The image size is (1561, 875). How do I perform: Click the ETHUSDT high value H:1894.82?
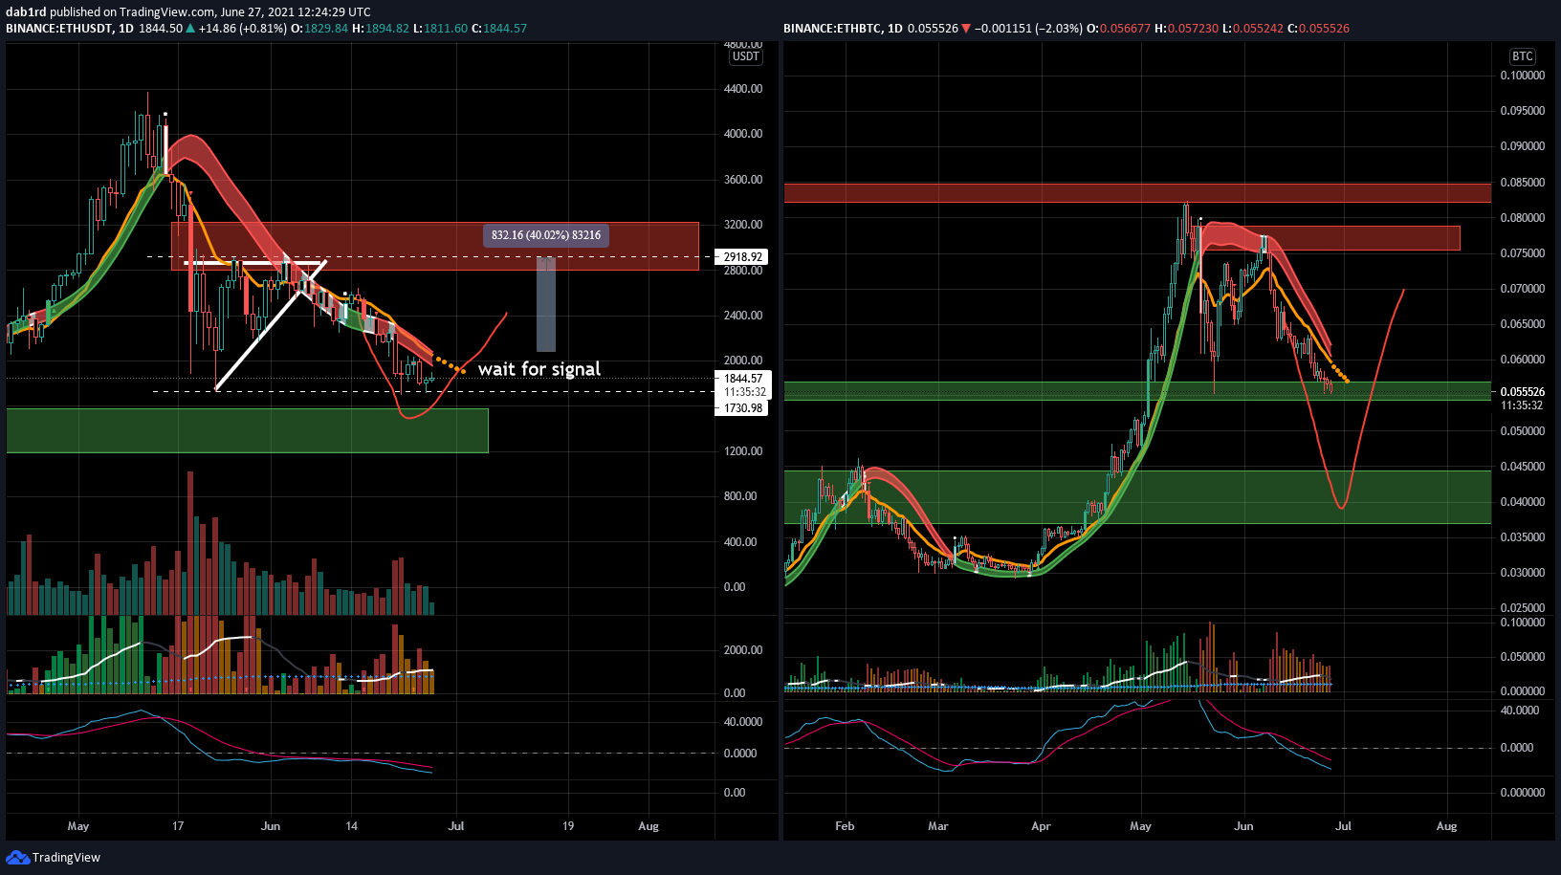381,29
